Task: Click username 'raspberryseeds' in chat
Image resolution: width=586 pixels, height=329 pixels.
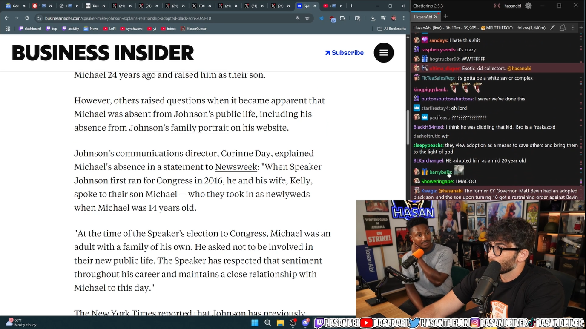Action: click(439, 50)
